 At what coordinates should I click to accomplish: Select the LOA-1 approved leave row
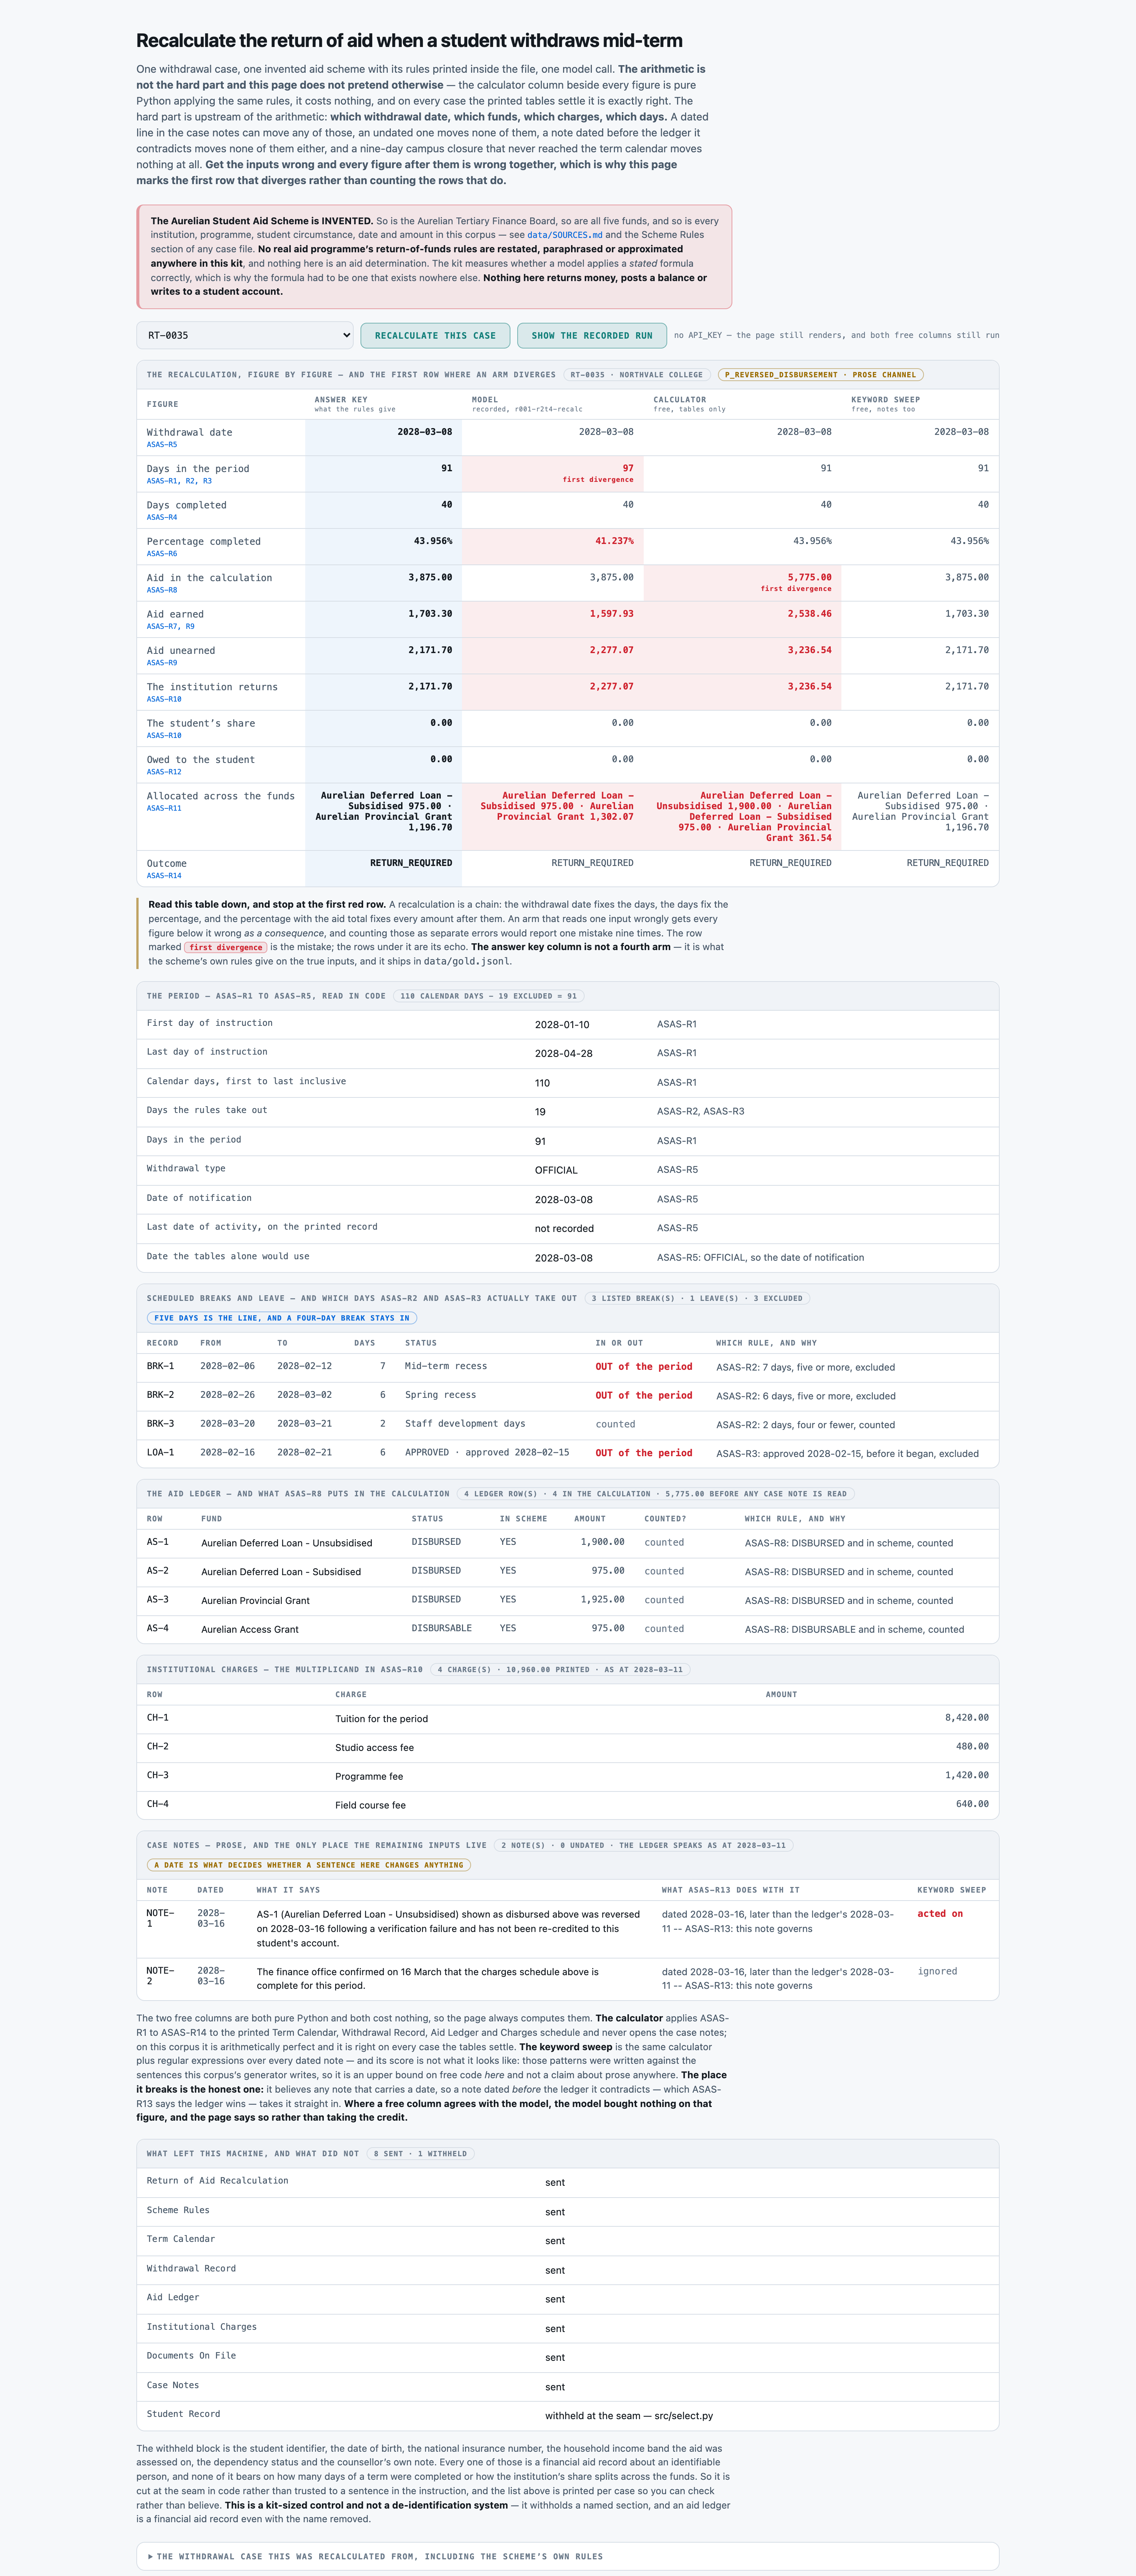pyautogui.click(x=568, y=1453)
